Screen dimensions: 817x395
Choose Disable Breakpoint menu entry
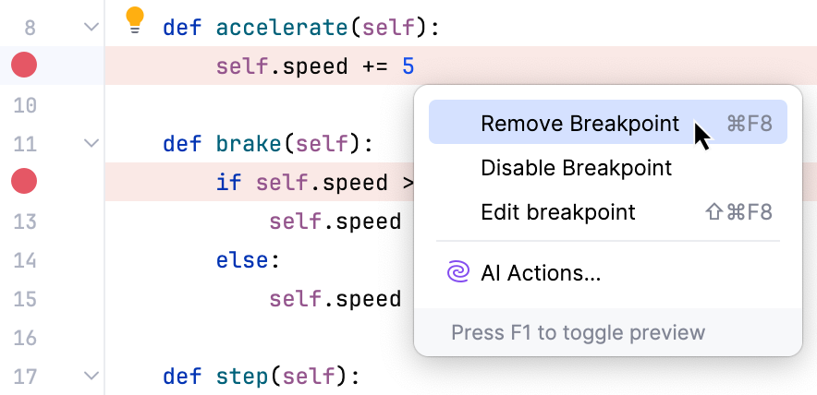click(576, 168)
